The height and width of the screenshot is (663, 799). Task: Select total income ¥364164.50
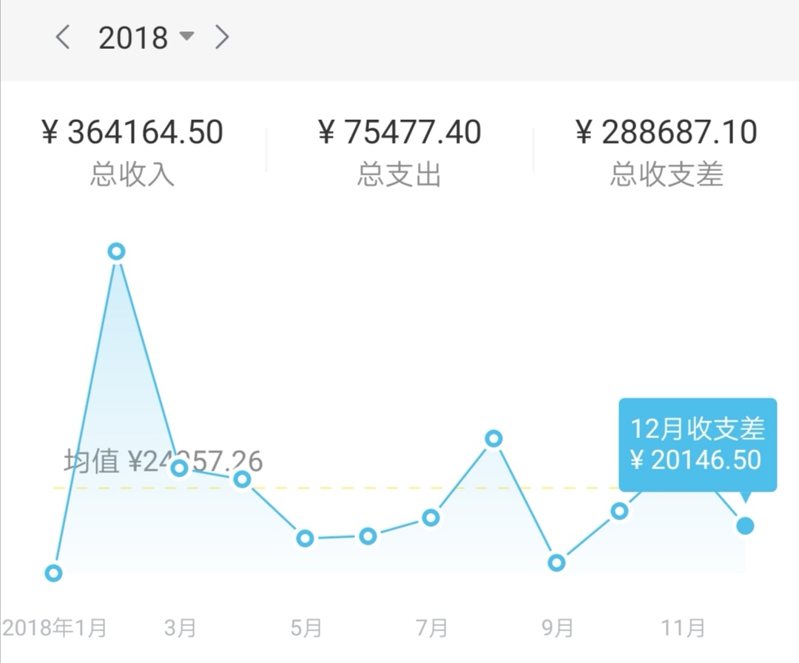pyautogui.click(x=132, y=132)
